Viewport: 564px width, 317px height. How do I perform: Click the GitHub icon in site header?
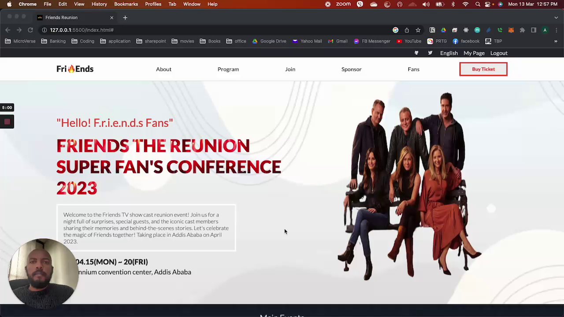click(x=416, y=53)
